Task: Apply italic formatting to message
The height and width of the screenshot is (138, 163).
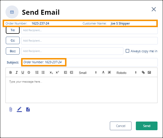Action: [x=17, y=72]
